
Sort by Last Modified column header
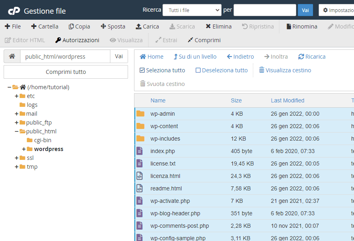point(287,100)
